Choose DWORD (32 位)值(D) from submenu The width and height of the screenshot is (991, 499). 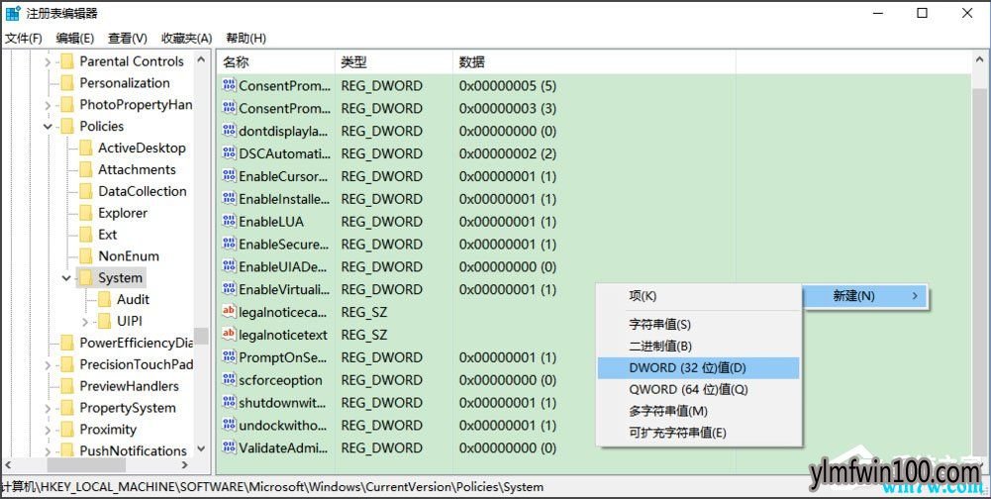(698, 367)
